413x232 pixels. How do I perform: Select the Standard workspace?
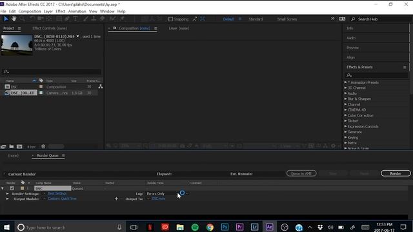tap(256, 19)
